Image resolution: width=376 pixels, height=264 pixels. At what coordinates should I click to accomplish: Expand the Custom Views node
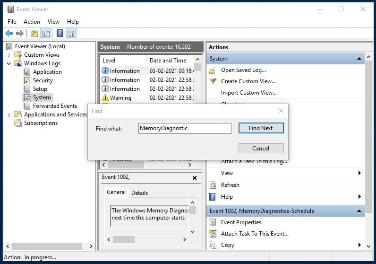click(9, 55)
